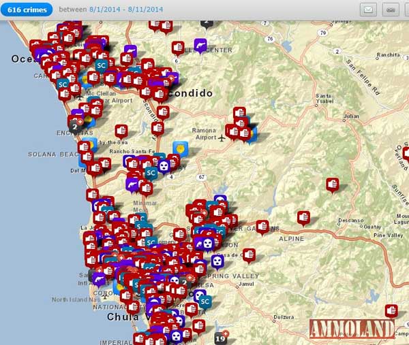Click the 616 crimes count badge
The width and height of the screenshot is (409, 345).
[26, 10]
